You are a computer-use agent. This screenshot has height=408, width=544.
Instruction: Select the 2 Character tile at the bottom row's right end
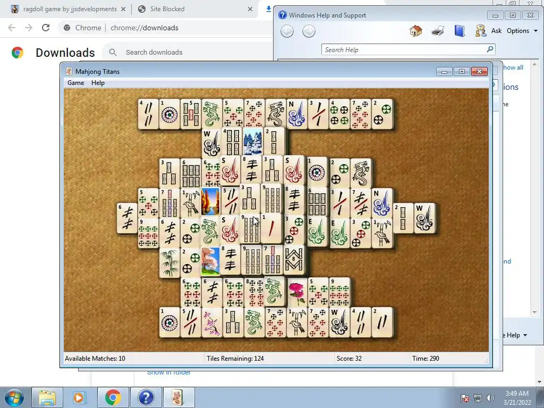[x=382, y=322]
